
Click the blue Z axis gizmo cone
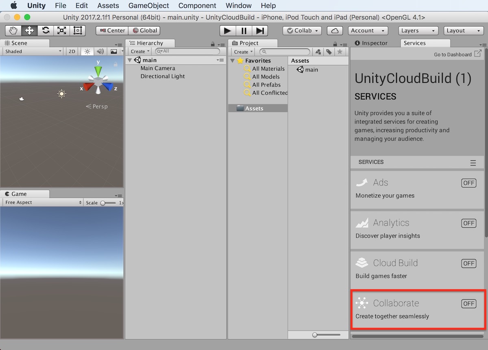(x=108, y=87)
